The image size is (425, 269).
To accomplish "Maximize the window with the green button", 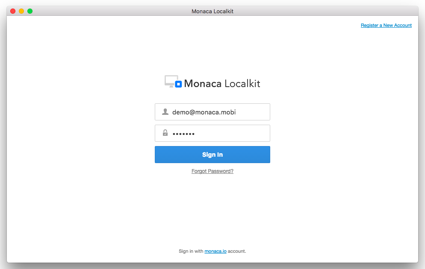I will pos(30,11).
